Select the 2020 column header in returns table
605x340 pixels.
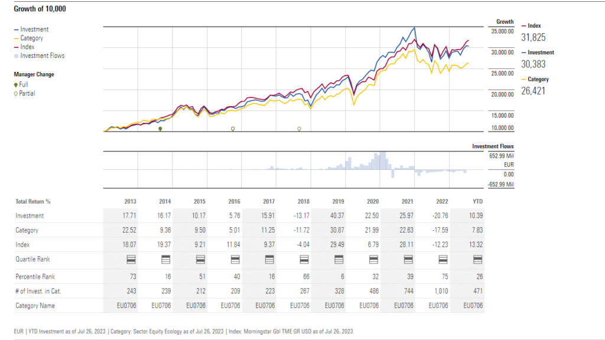pyautogui.click(x=373, y=201)
